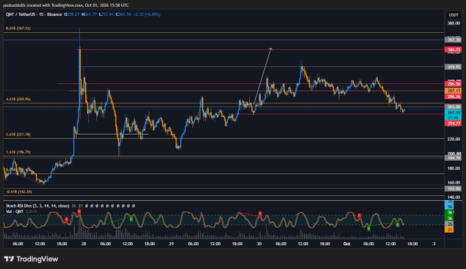Click the gray 319.95 price label
Image resolution: width=466 pixels, height=269 pixels.
[453, 67]
